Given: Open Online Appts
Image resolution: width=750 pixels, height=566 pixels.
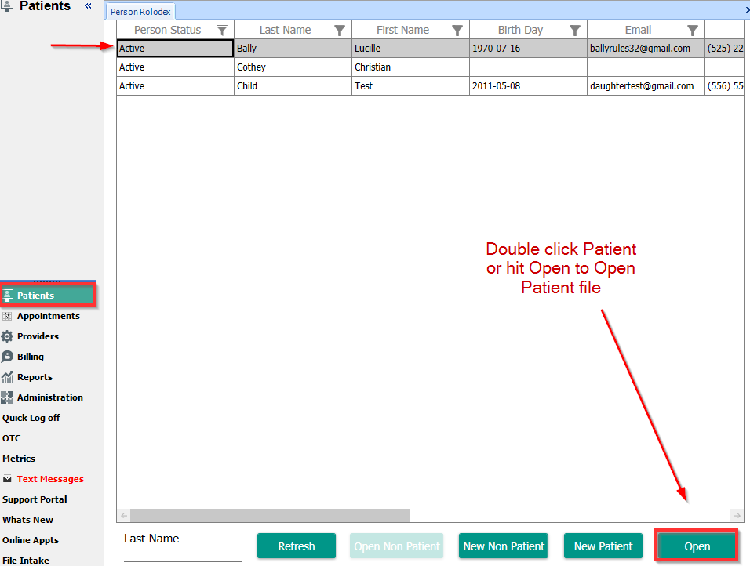Looking at the screenshot, I should coord(30,540).
